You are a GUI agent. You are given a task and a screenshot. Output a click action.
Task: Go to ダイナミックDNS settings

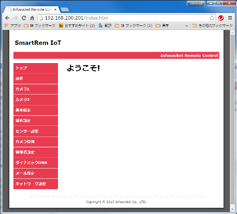[36, 163]
